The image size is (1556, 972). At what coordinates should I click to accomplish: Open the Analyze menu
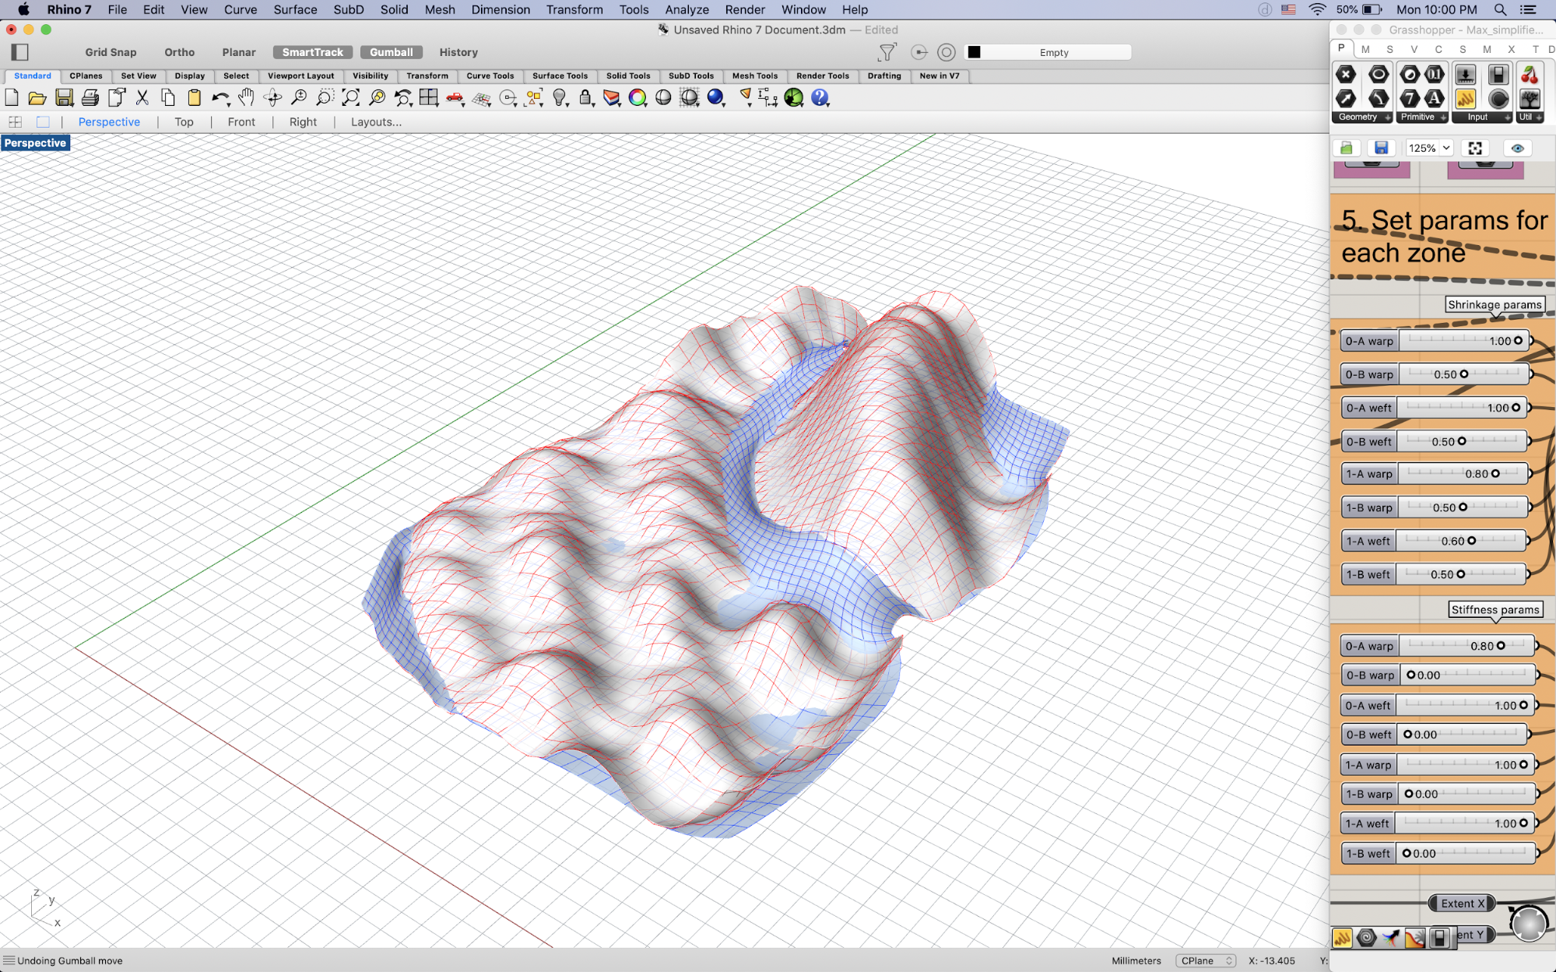coord(687,9)
